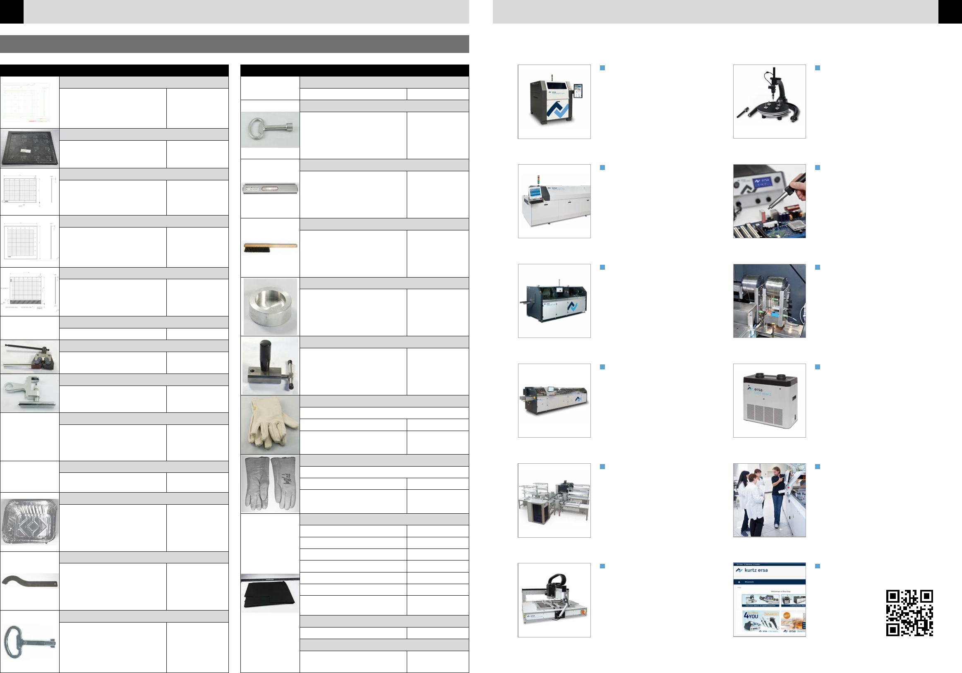Open the hand soldering iron over motherboard photo

coord(769,201)
